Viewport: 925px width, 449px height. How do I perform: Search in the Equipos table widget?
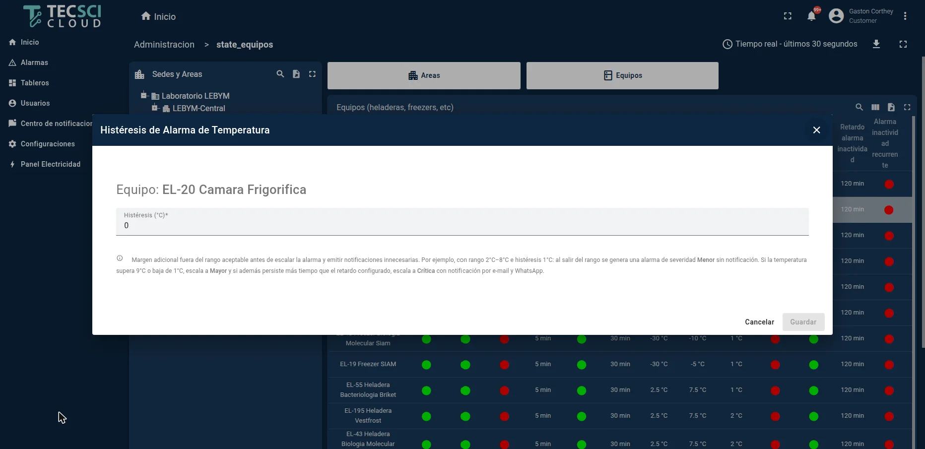point(859,107)
